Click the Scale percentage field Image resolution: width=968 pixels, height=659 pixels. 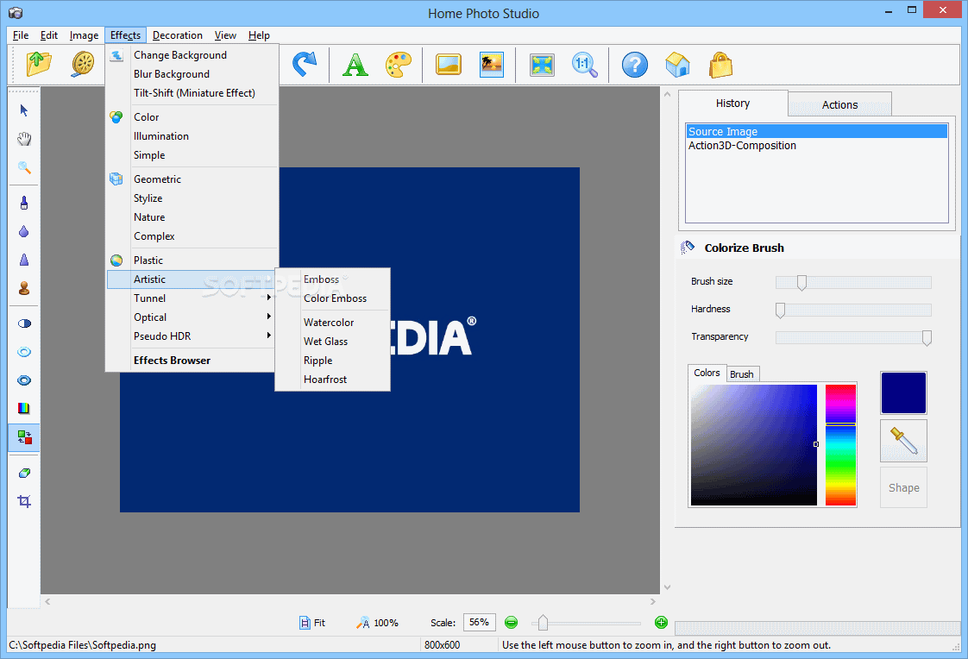tap(479, 623)
